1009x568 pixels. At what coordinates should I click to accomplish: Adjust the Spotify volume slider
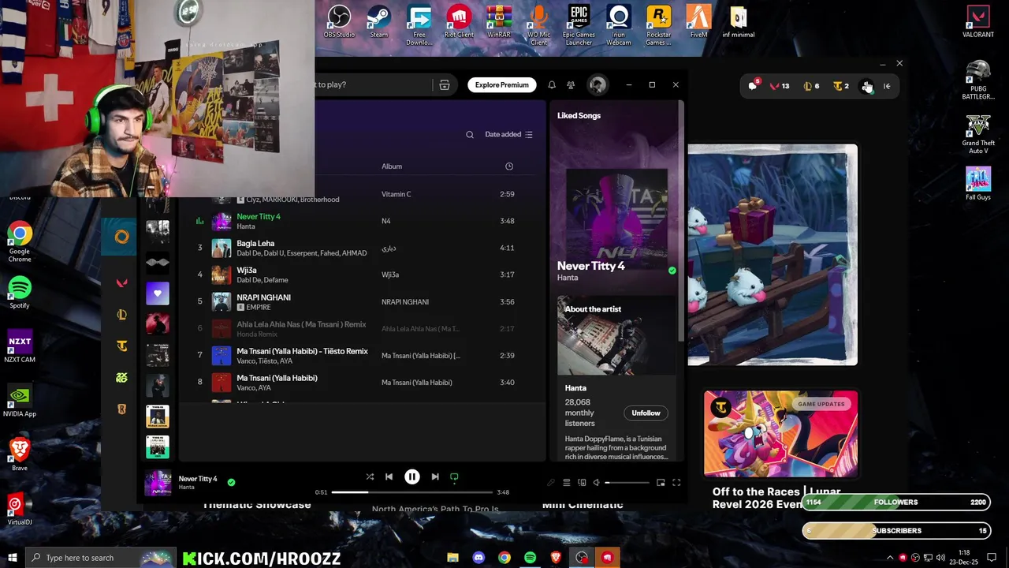pyautogui.click(x=627, y=482)
